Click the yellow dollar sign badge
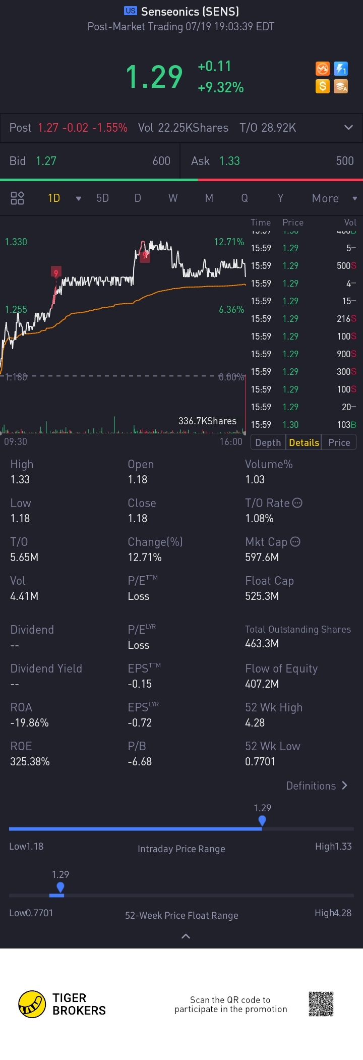Image resolution: width=363 pixels, height=1060 pixels. [323, 86]
